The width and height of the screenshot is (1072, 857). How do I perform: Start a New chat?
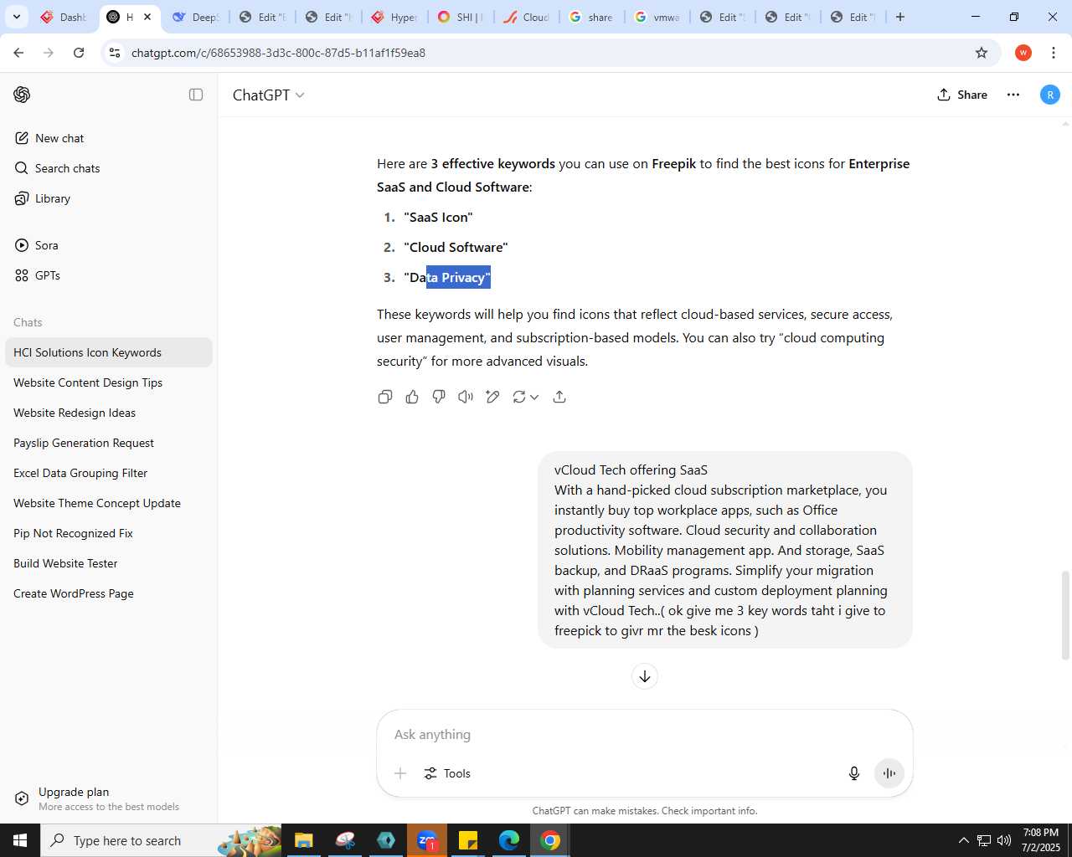[x=109, y=138]
